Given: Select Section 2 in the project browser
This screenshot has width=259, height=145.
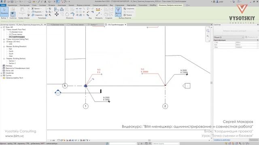Looking at the screenshot, I should click(12, 63).
